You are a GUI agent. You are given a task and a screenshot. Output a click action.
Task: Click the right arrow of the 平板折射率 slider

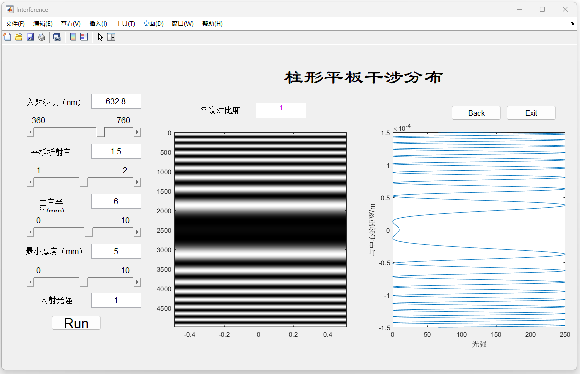(137, 182)
